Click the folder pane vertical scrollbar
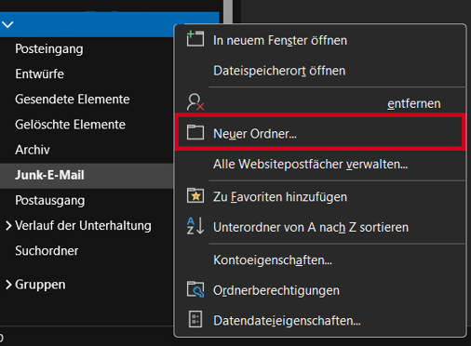Image resolution: width=471 pixels, height=346 pixels. (228, 12)
